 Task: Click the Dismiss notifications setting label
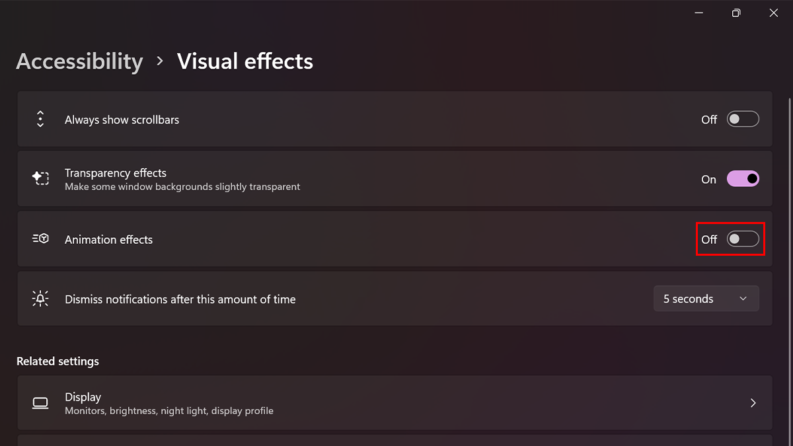tap(180, 299)
